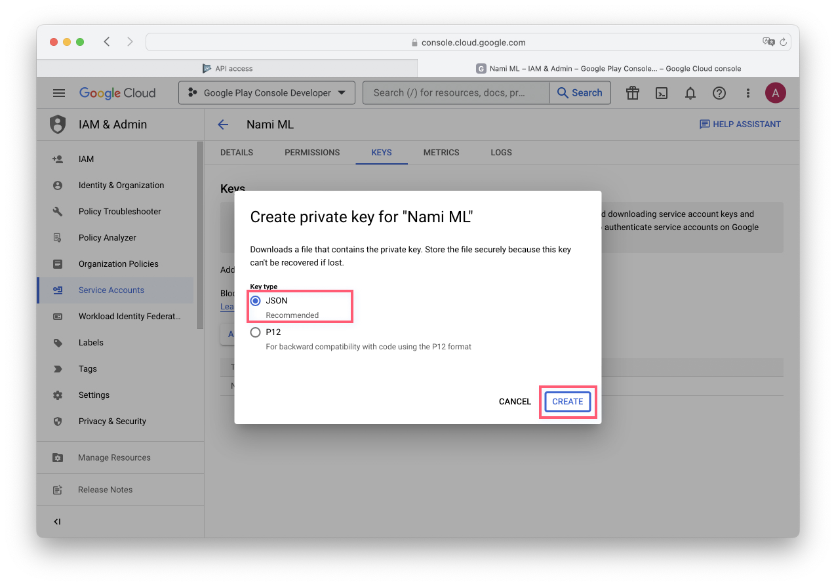The image size is (836, 586).
Task: Click the browser translate icon in address bar
Action: click(x=768, y=42)
